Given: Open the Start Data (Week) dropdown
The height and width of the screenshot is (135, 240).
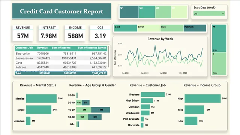Looking at the screenshot, I should click(x=209, y=13).
